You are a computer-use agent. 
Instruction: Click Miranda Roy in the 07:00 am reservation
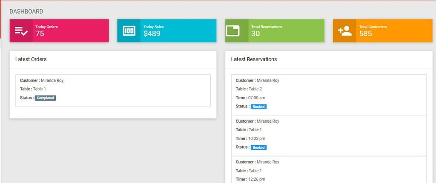coord(268,81)
